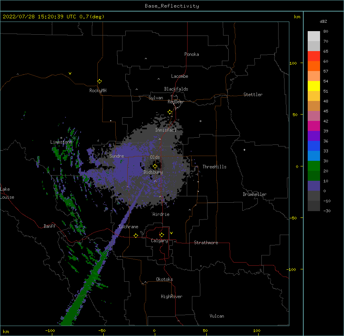The width and height of the screenshot is (344, 336).
Task: Click the Lacombe city label
Action: (180, 76)
